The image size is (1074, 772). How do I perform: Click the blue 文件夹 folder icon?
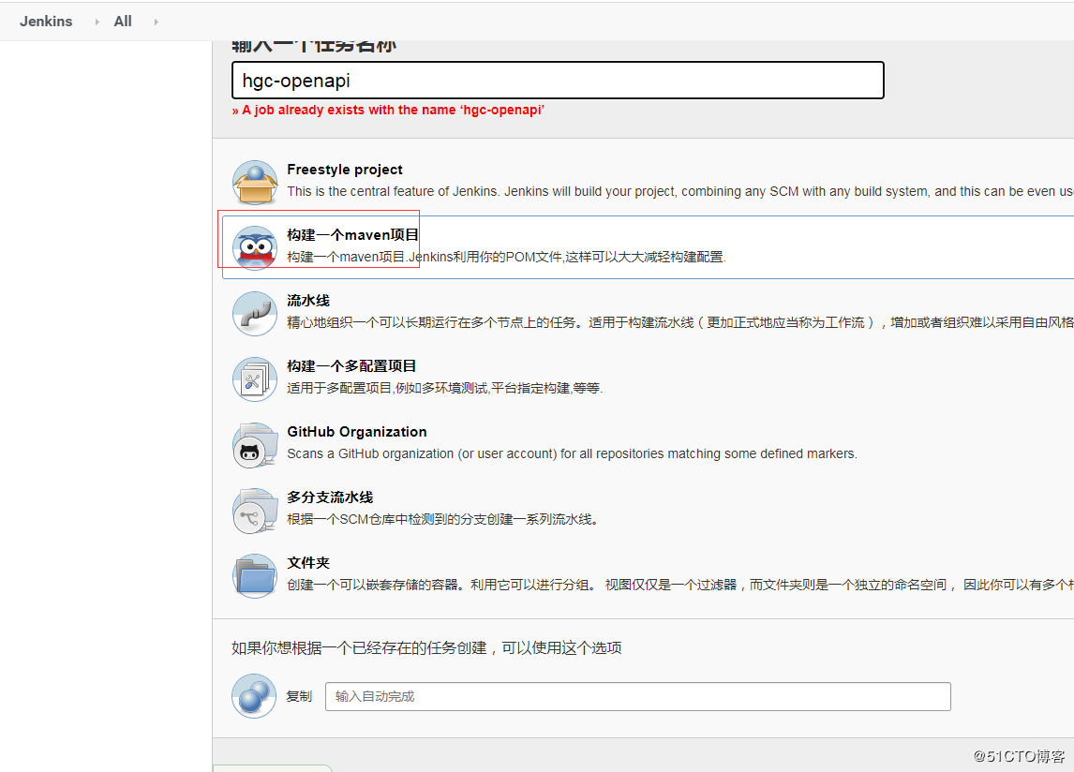click(254, 575)
